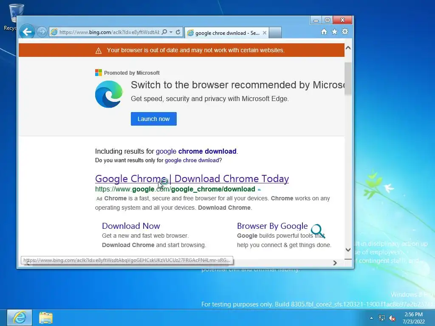Open the 'google chroe dwnload' only-results link

192,160
